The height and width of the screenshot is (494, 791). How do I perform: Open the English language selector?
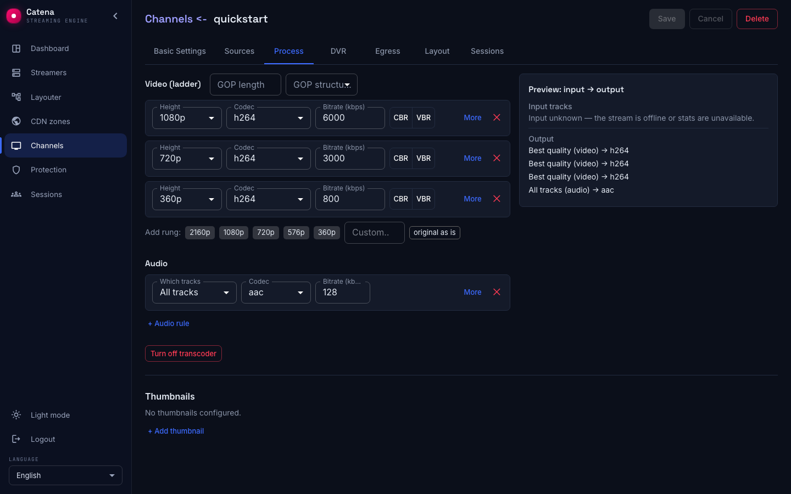(x=65, y=475)
